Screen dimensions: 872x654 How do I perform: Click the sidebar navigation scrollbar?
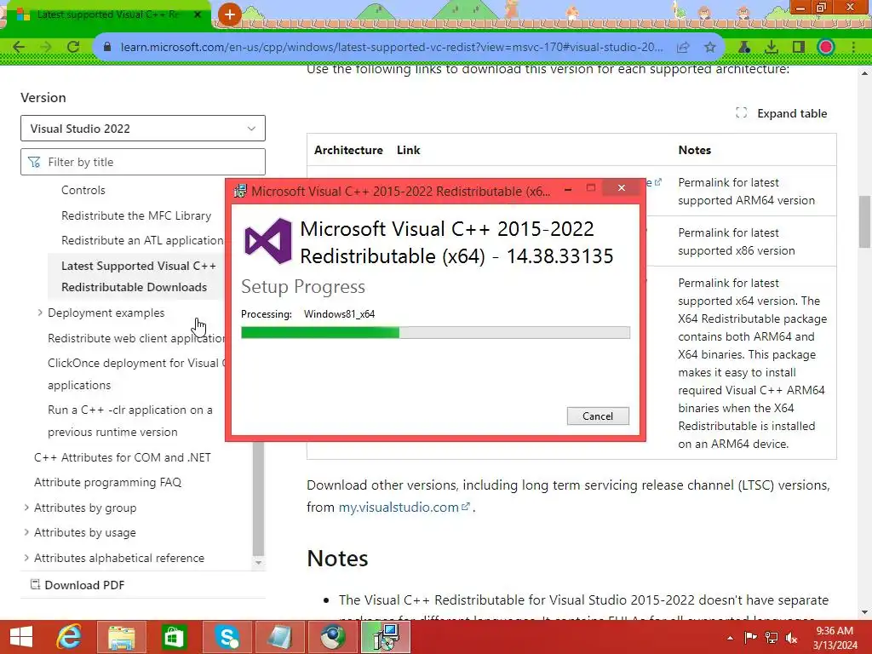point(258,497)
